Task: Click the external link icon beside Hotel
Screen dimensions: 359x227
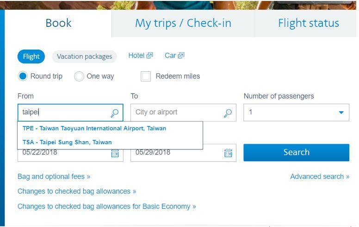Action: click(x=150, y=56)
